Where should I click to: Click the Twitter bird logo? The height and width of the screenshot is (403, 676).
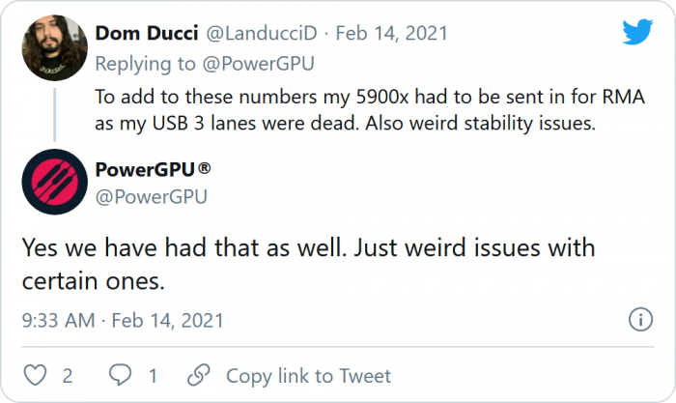click(636, 33)
